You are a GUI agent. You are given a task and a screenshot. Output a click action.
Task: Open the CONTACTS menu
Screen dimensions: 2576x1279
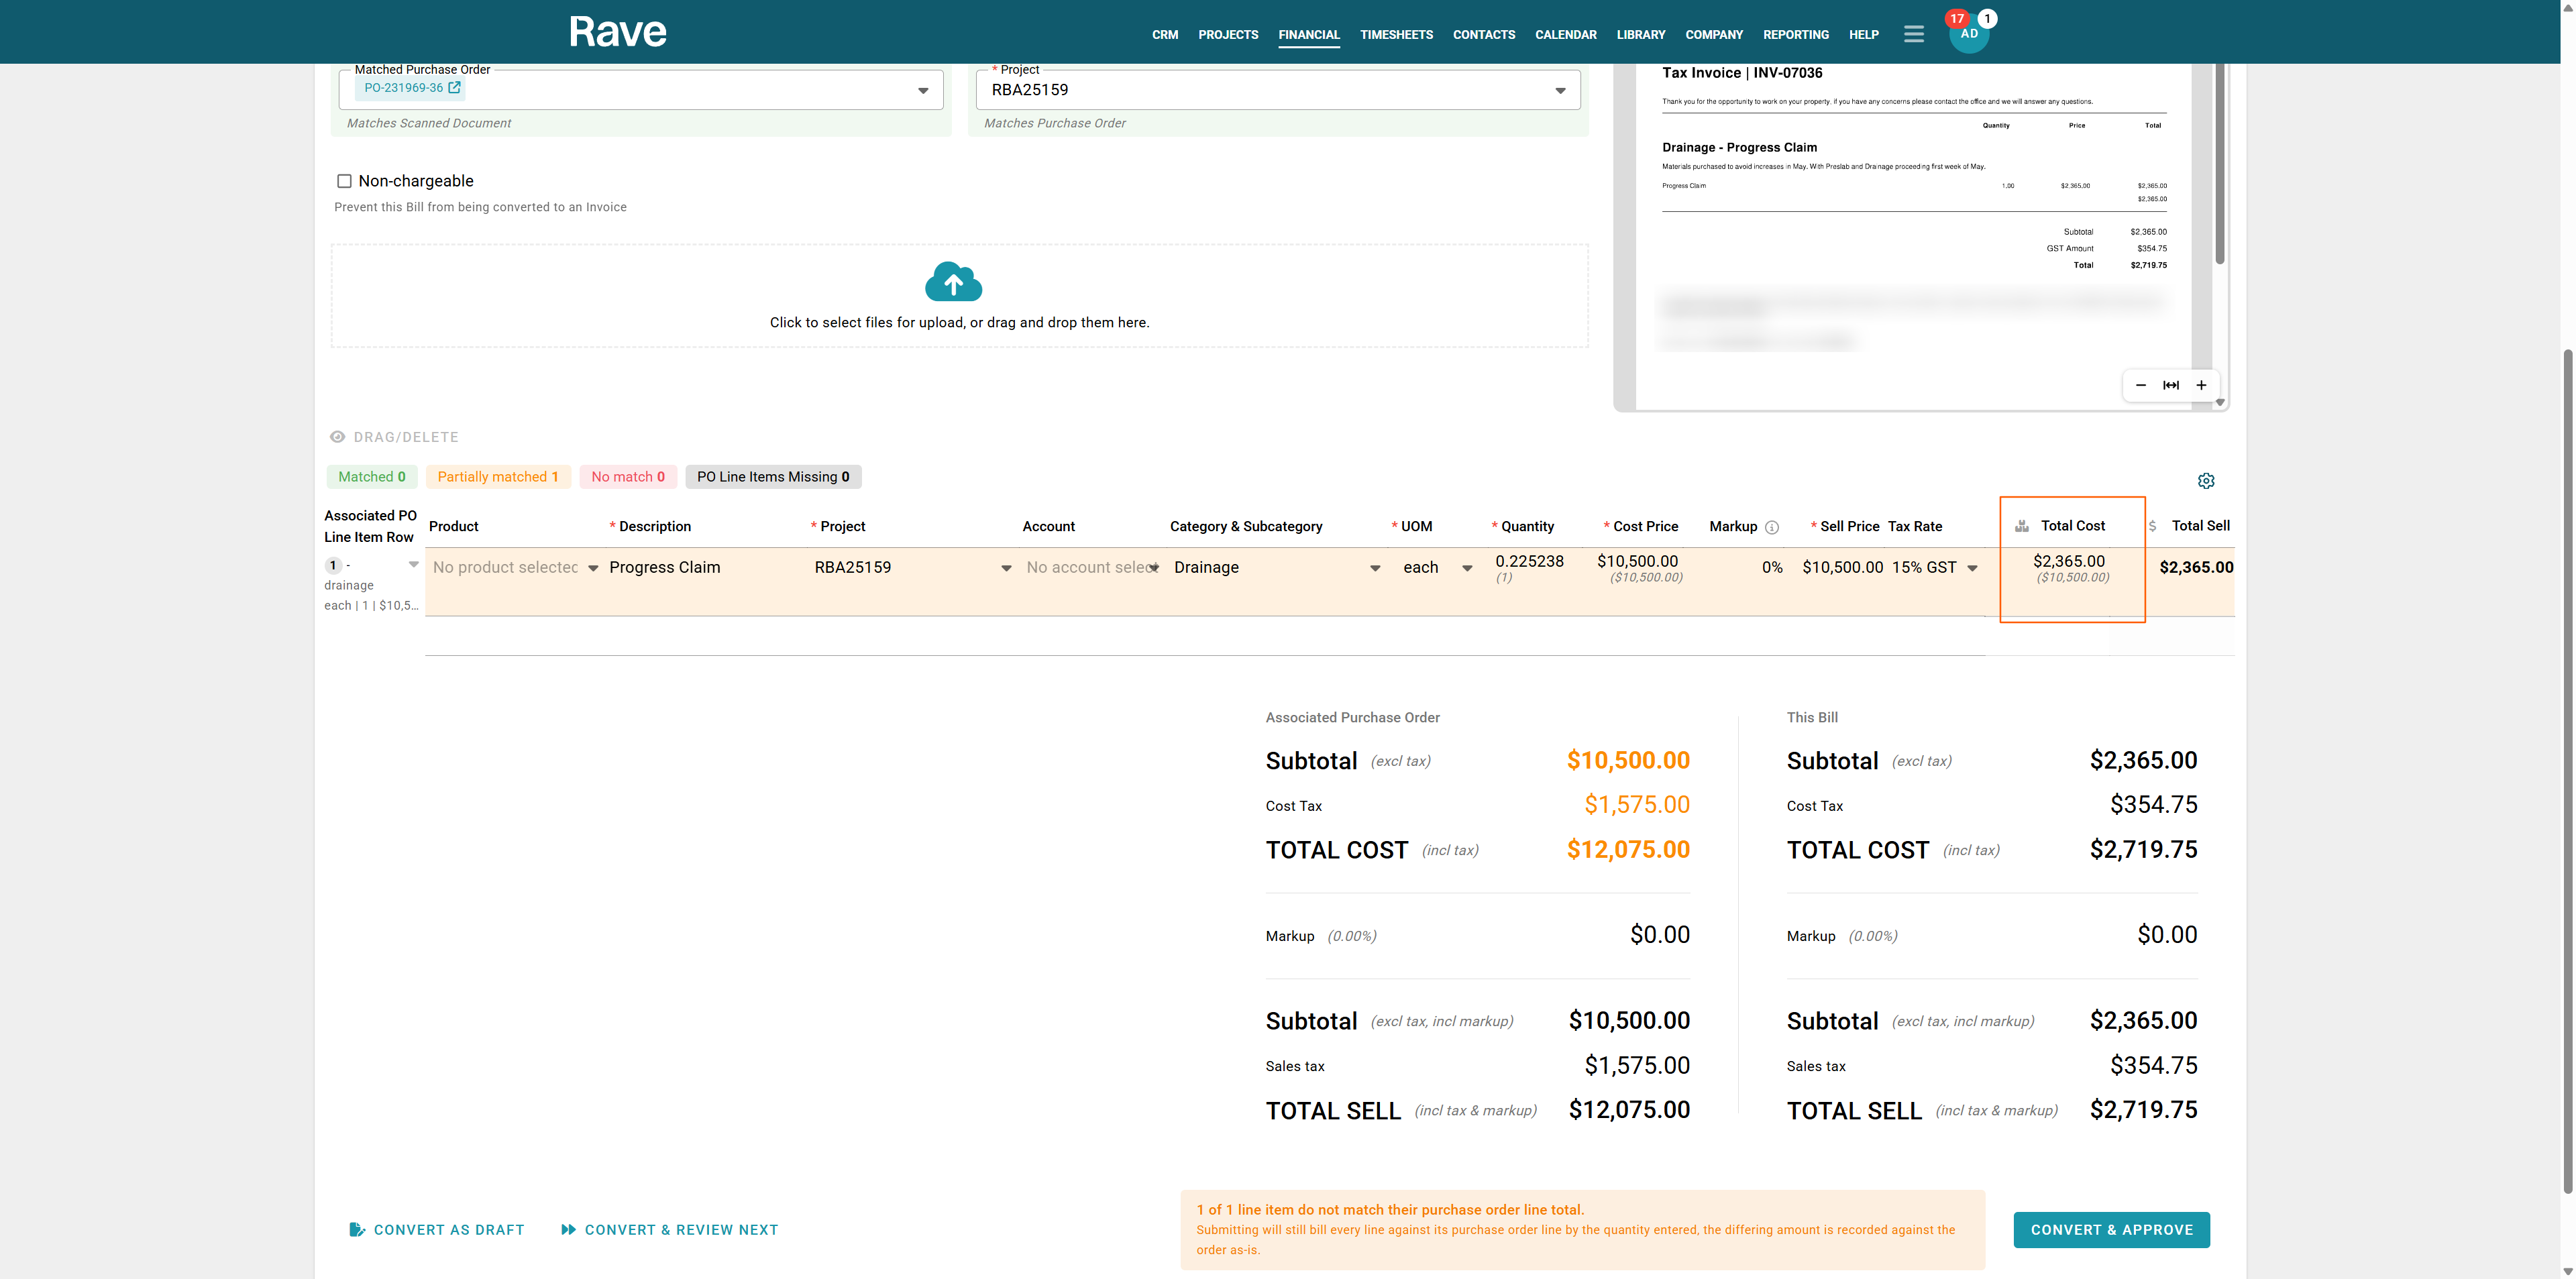click(x=1484, y=35)
